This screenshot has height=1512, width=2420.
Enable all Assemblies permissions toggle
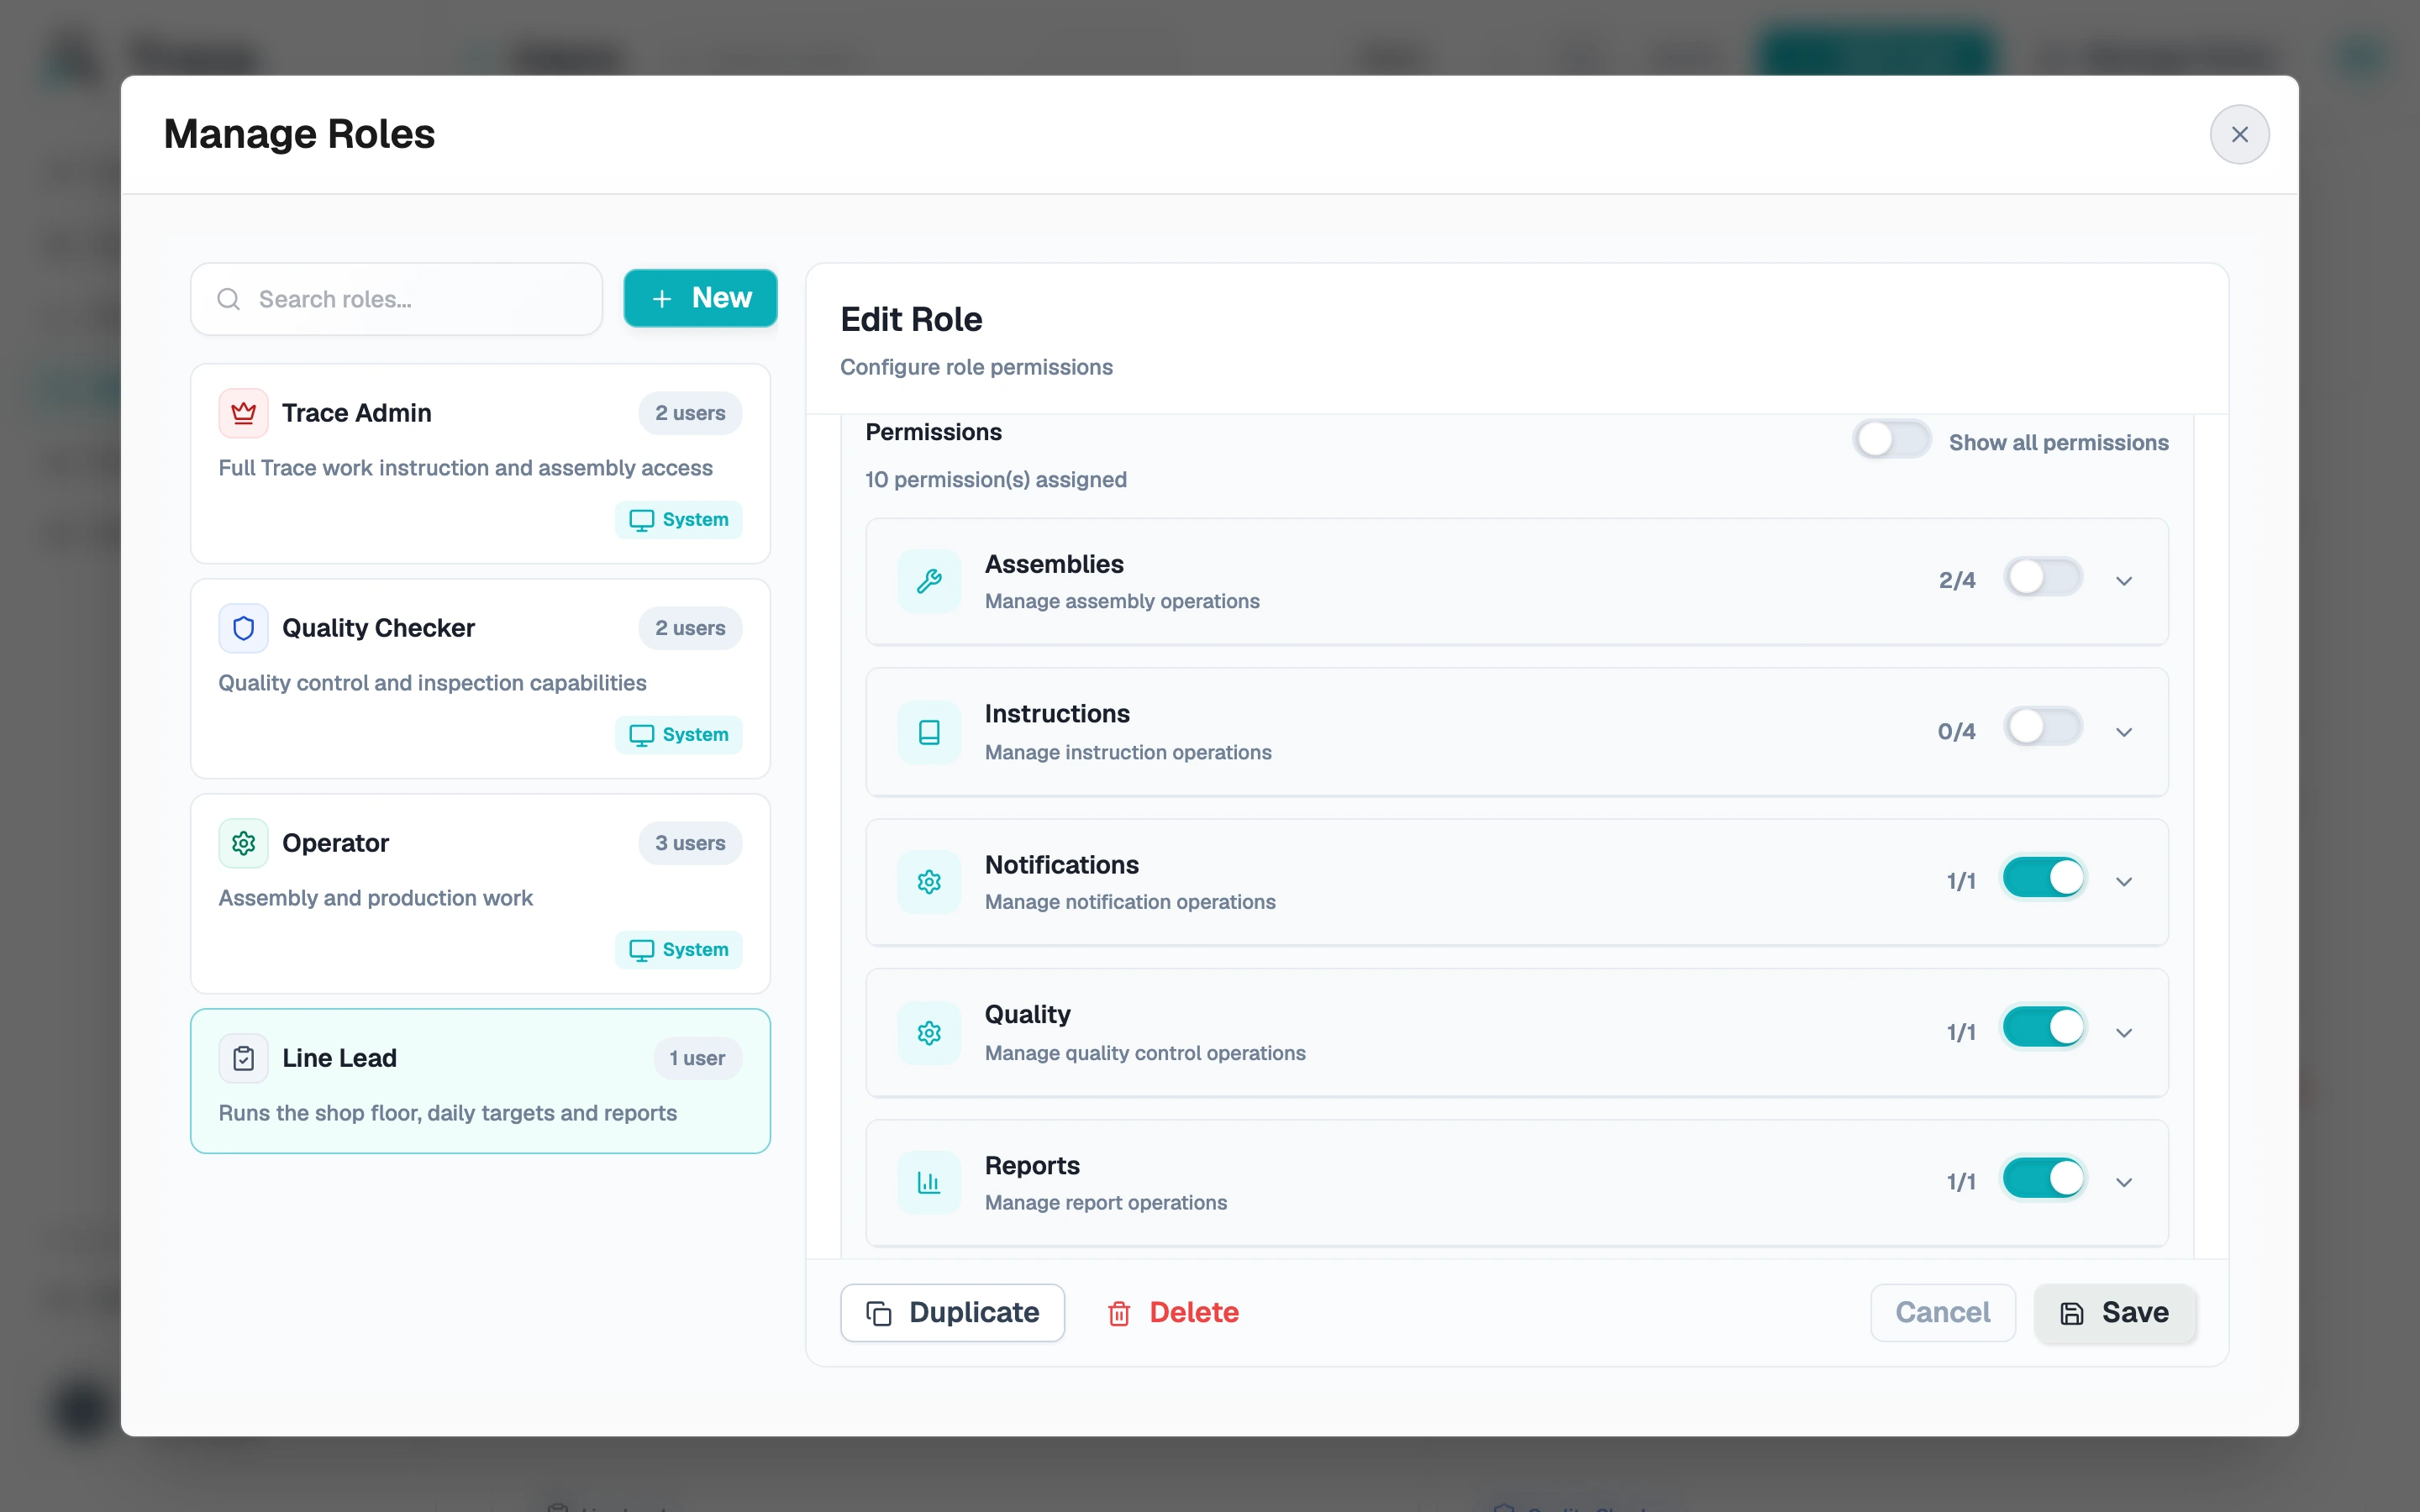point(2042,577)
